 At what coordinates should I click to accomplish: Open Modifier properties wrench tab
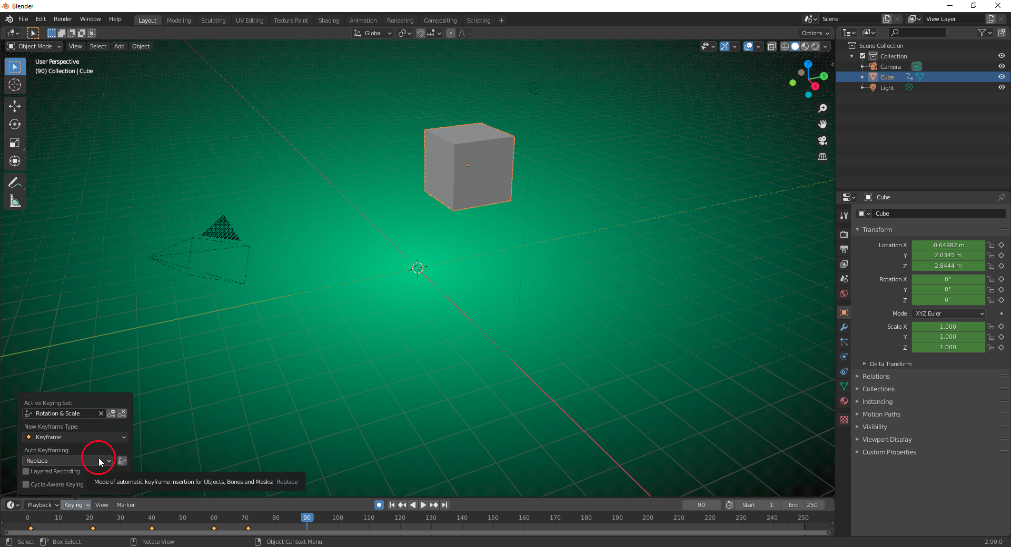[x=844, y=327]
